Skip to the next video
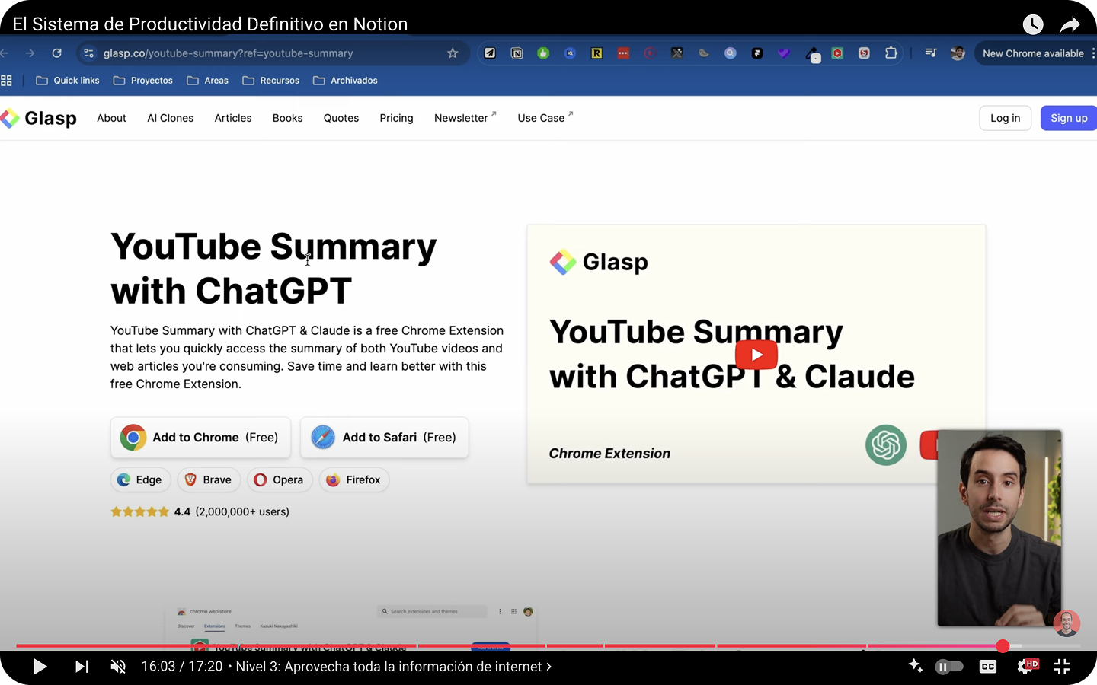 click(82, 667)
